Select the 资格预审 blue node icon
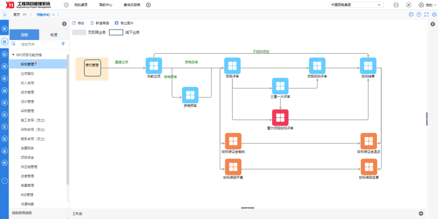This screenshot has height=219, width=438. [x=190, y=95]
